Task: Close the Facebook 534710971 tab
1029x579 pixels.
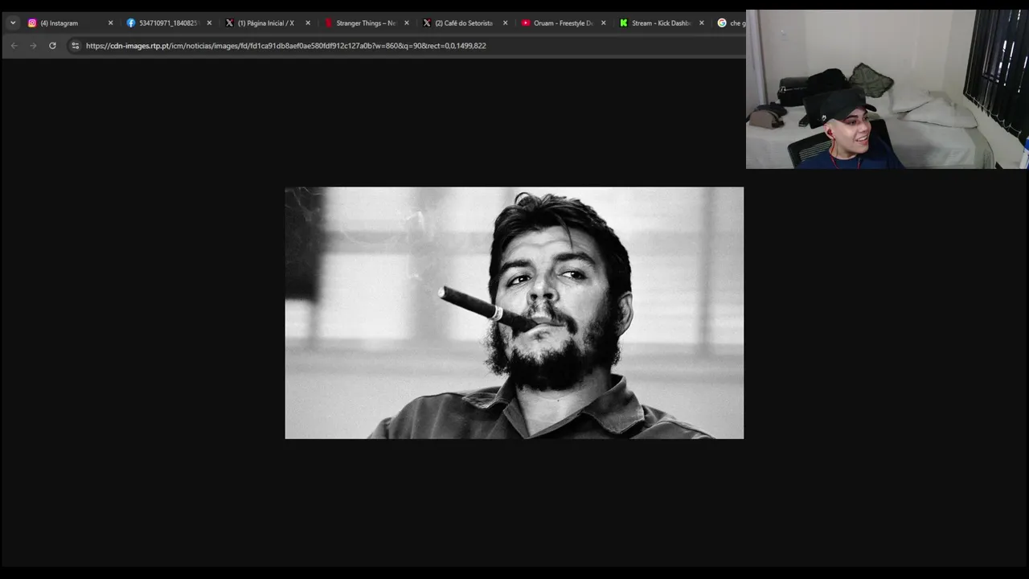Action: [210, 23]
